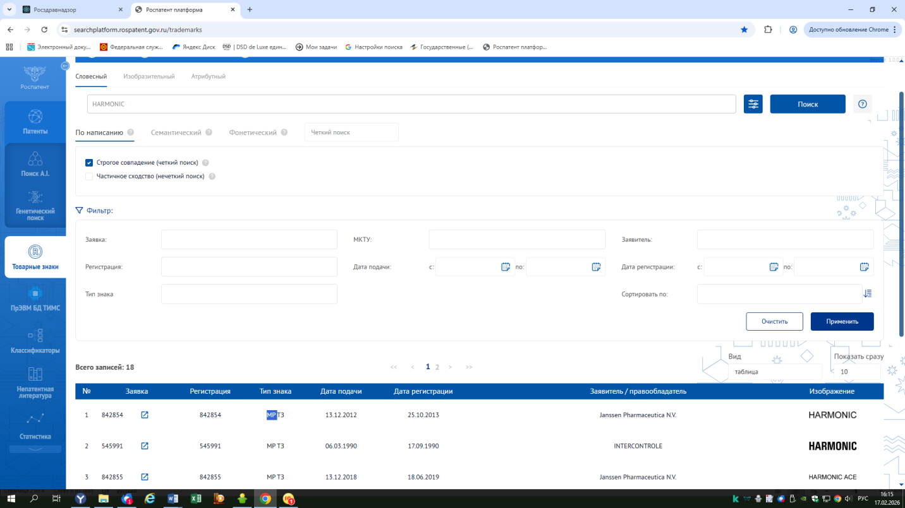
Task: Click the HARMONIC search text field
Action: (x=411, y=104)
